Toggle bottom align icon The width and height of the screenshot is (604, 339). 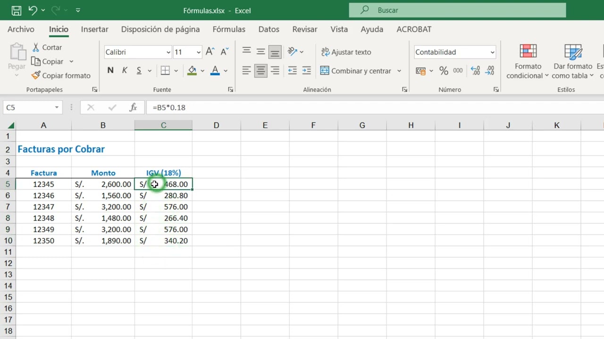coord(275,51)
